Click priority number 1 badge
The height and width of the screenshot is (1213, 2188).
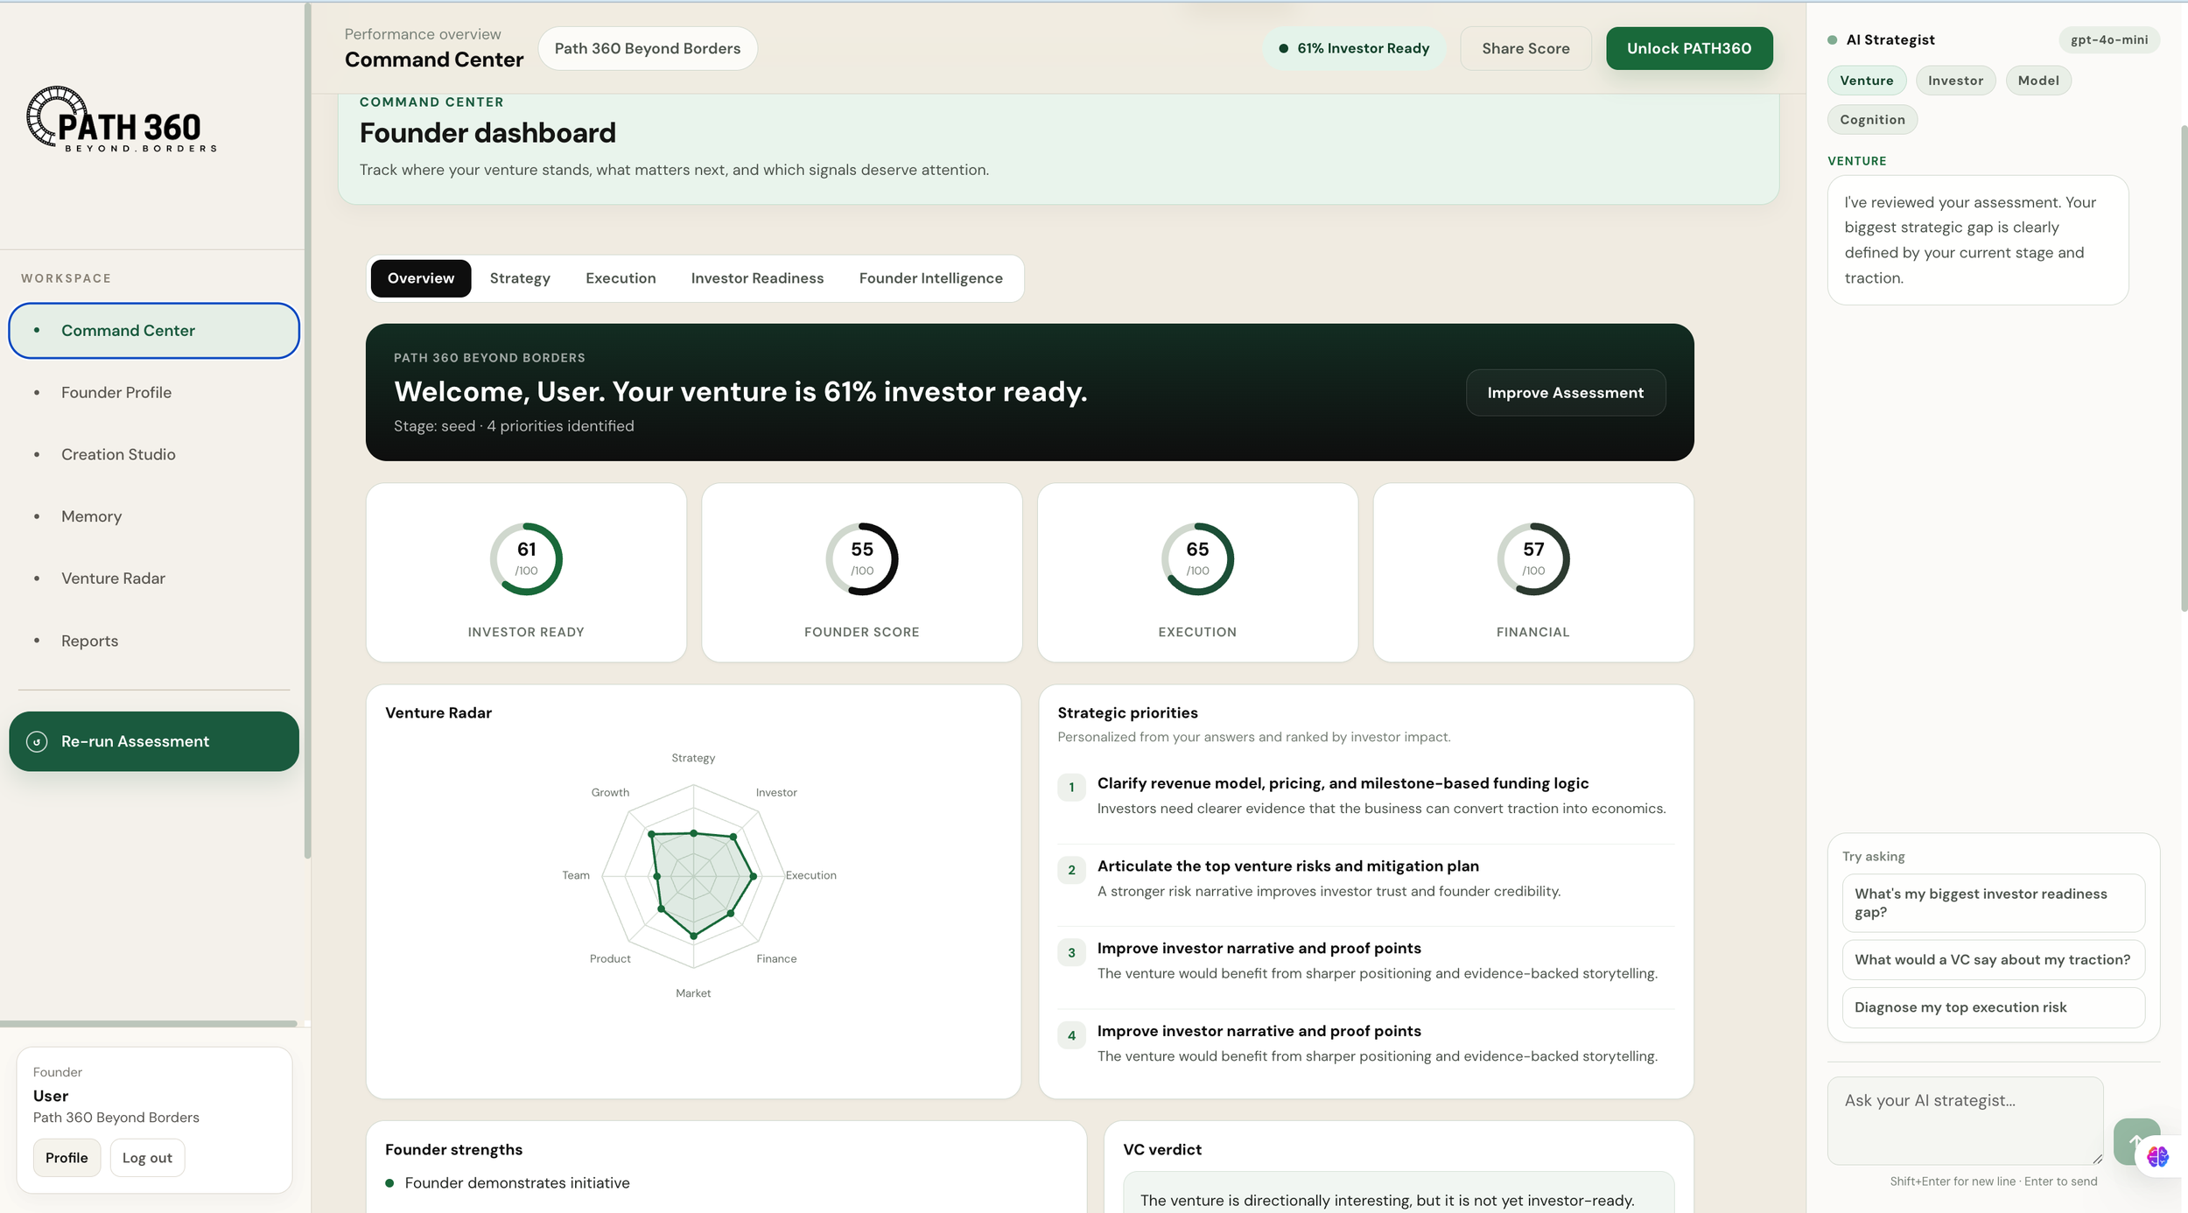click(1071, 787)
